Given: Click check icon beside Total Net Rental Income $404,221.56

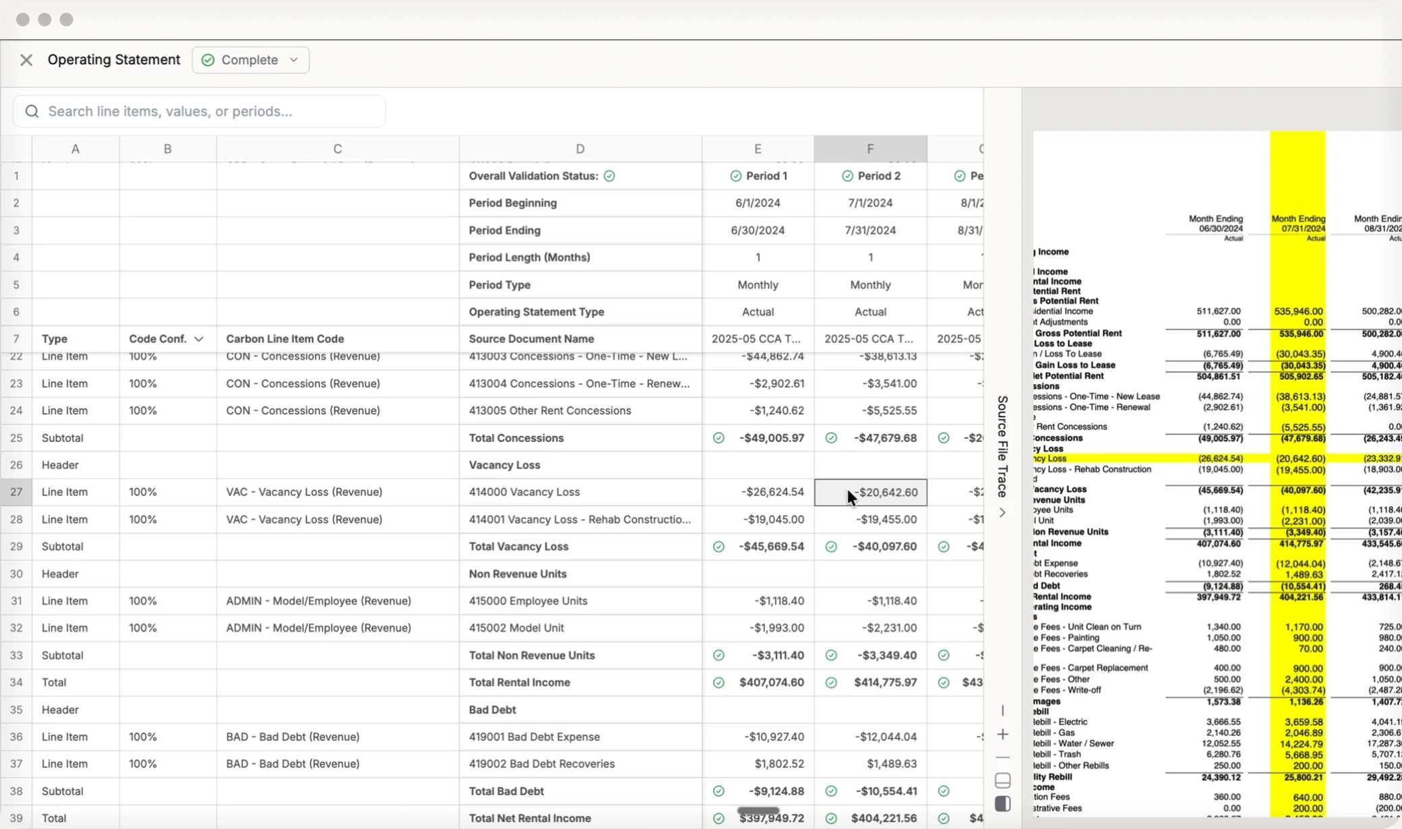Looking at the screenshot, I should [831, 818].
